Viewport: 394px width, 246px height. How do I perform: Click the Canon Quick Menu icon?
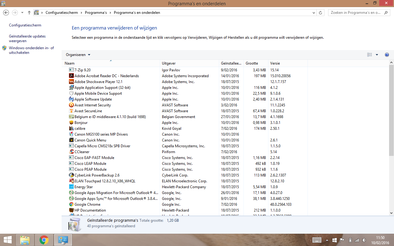point(71,140)
